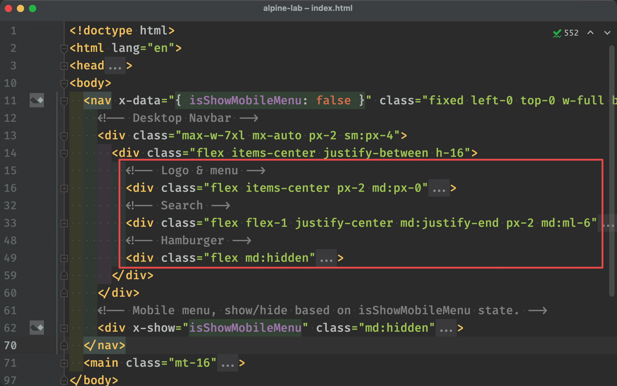Expand the folded div on line 16
The width and height of the screenshot is (617, 386).
tap(64, 188)
